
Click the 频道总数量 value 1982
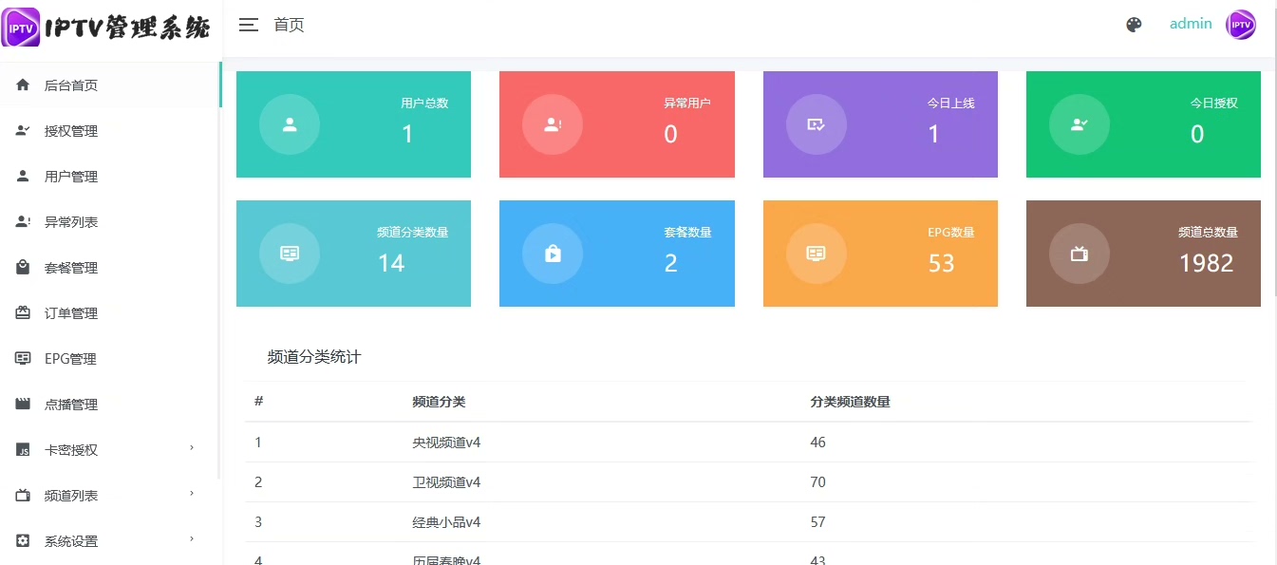1206,263
